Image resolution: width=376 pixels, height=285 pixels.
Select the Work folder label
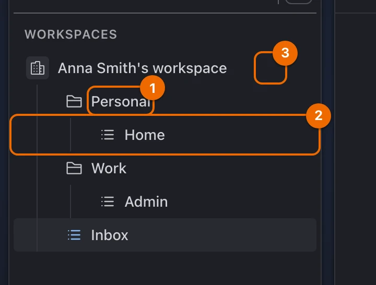point(109,168)
